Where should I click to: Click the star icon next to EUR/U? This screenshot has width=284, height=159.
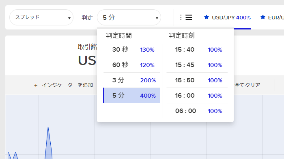click(x=263, y=17)
